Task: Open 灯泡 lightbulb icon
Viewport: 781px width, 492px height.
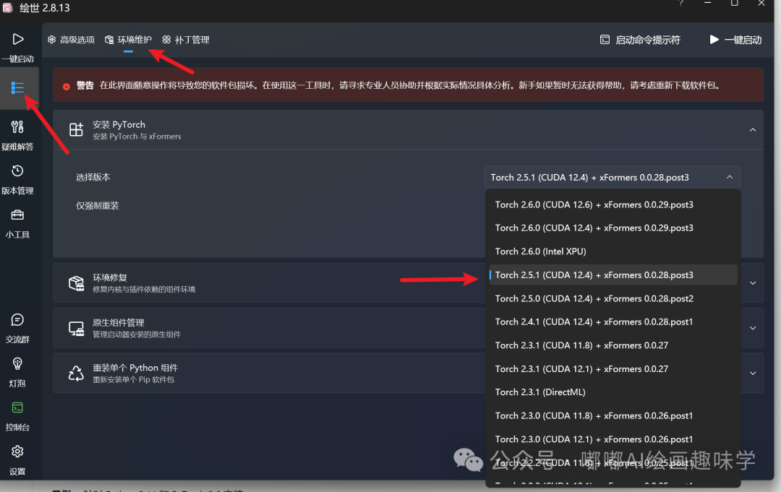Action: (x=17, y=363)
